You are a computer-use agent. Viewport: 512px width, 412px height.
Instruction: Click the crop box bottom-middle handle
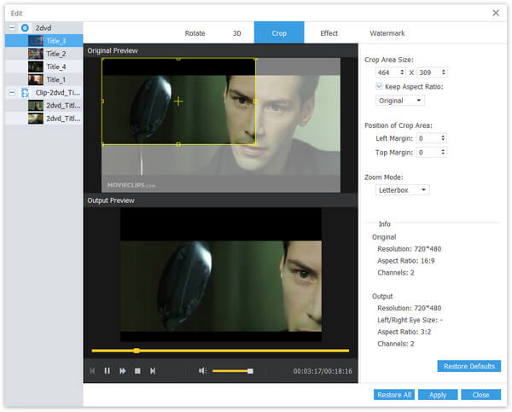[x=178, y=144]
